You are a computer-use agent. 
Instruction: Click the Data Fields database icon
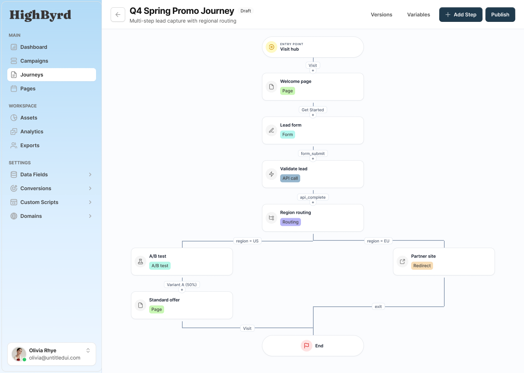[14, 174]
